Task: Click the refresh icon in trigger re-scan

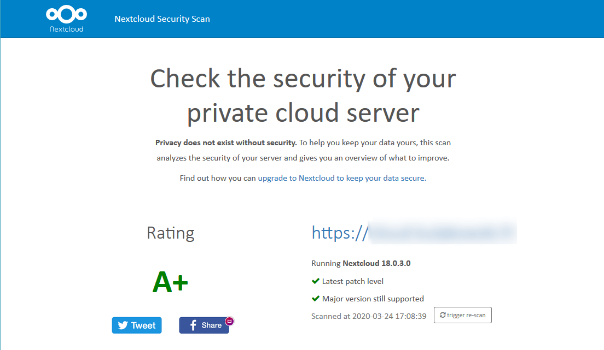Action: point(443,315)
